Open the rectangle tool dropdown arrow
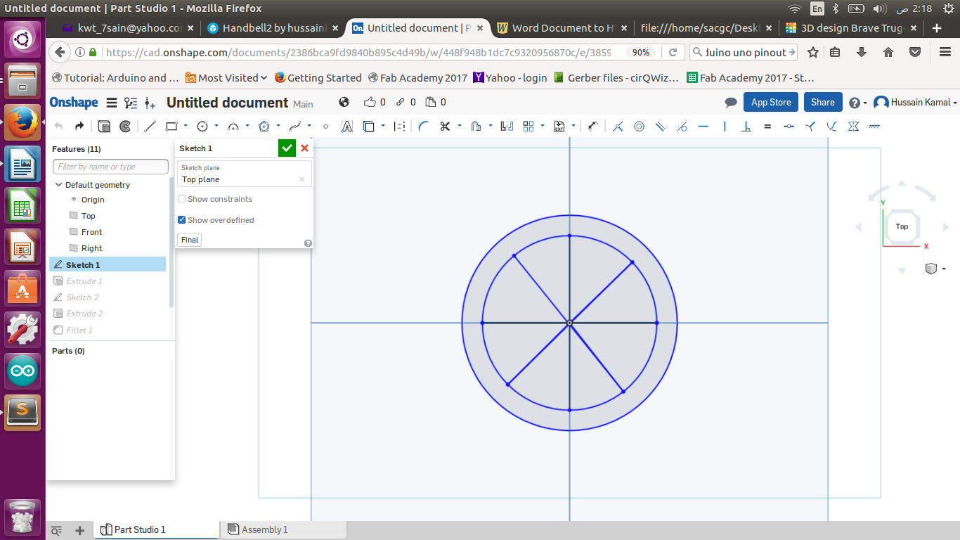Image resolution: width=960 pixels, height=540 pixels. 186,127
